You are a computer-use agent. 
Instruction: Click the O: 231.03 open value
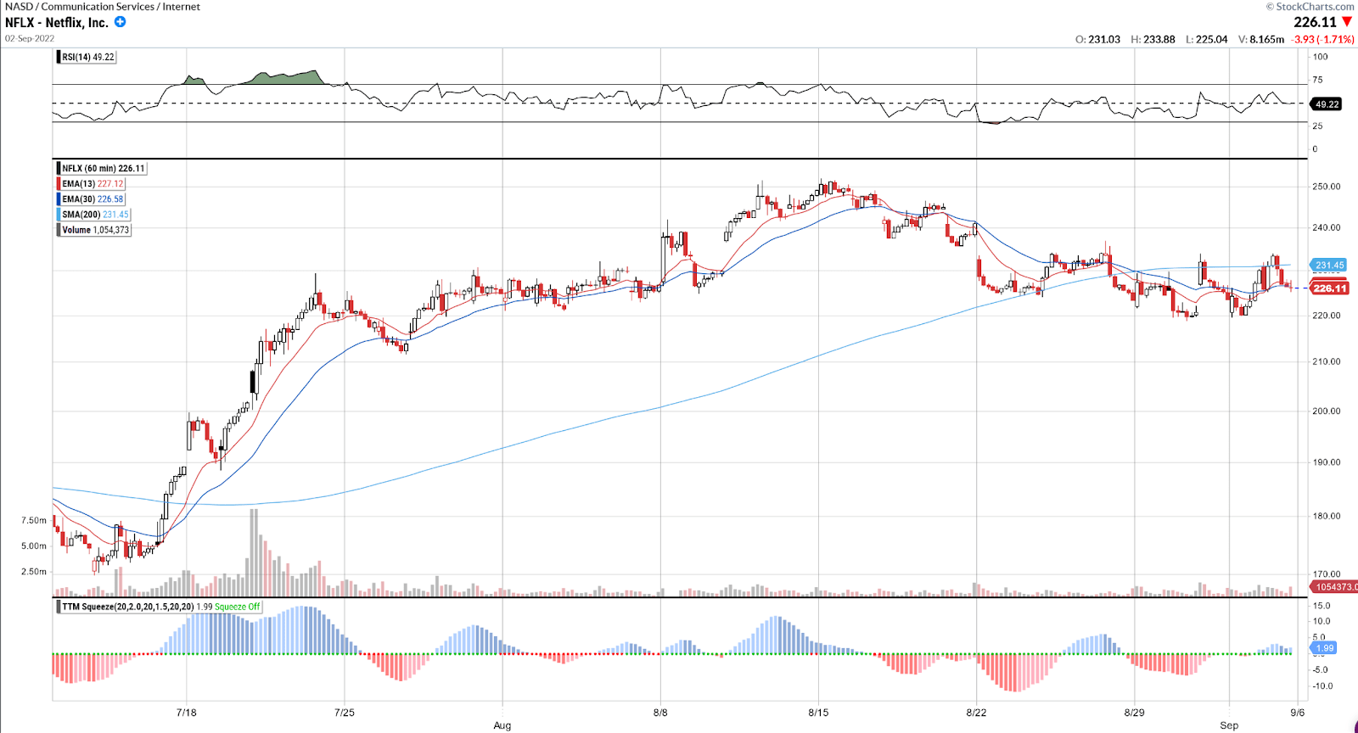[1097, 39]
